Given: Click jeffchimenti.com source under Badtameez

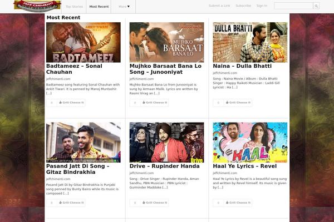Looking at the screenshot, I should click(x=58, y=79).
